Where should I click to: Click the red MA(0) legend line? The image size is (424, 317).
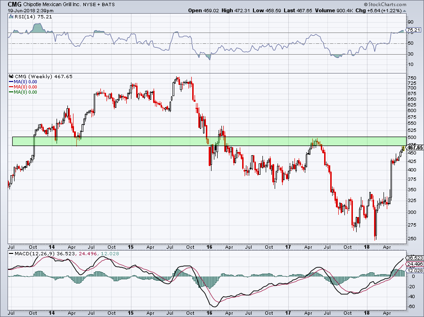[x=11, y=87]
